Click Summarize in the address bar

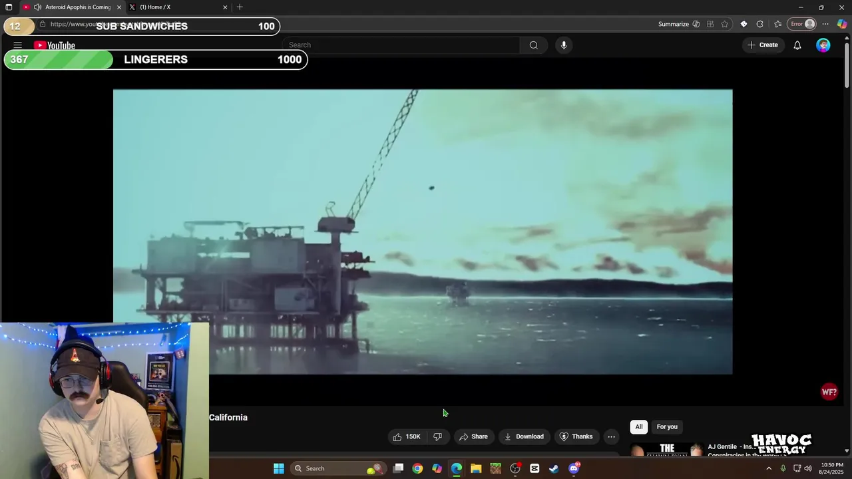click(x=679, y=24)
